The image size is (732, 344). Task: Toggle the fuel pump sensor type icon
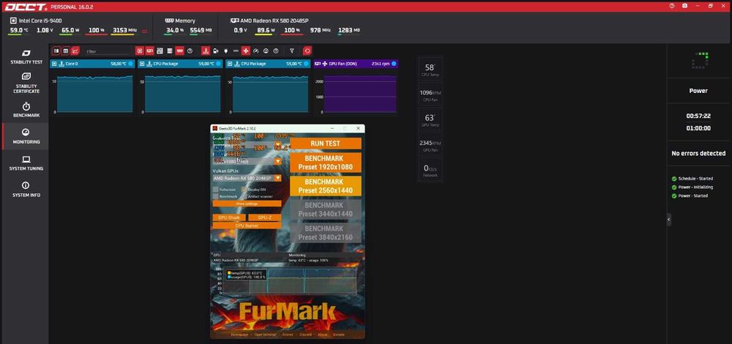point(215,51)
